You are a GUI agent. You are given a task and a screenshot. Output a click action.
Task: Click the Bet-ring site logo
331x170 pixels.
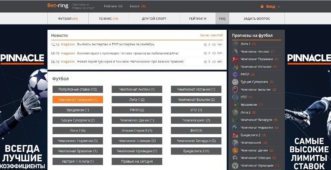pyautogui.click(x=58, y=6)
